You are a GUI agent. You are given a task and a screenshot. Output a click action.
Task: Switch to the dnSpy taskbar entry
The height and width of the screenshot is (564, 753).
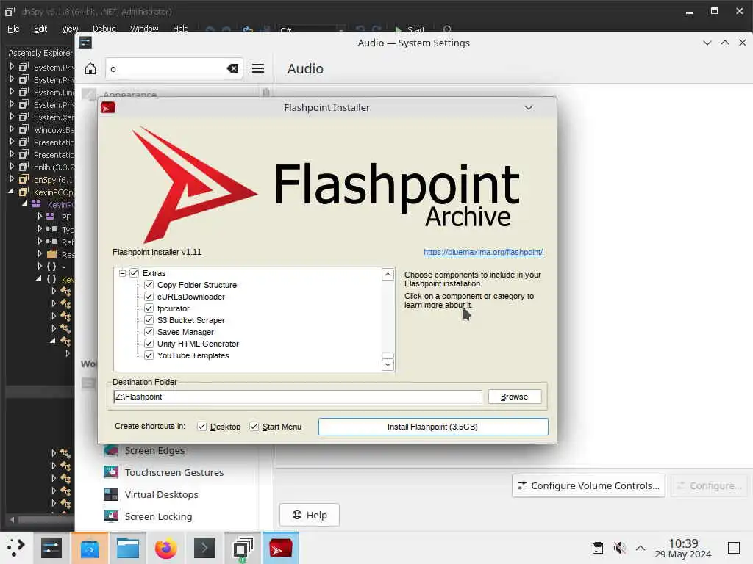(x=243, y=548)
